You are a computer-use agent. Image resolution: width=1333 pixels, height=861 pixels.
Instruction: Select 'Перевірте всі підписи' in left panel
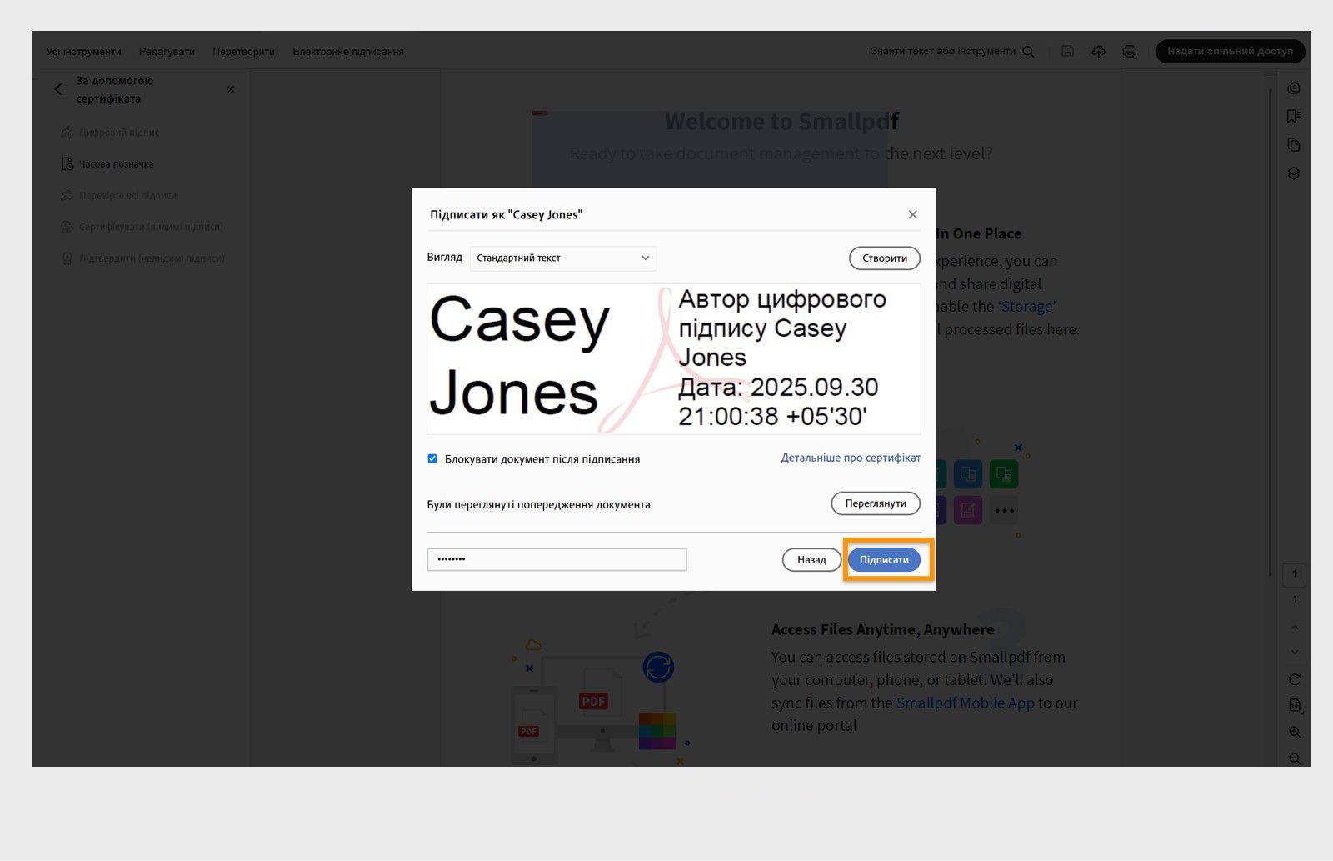coord(118,196)
